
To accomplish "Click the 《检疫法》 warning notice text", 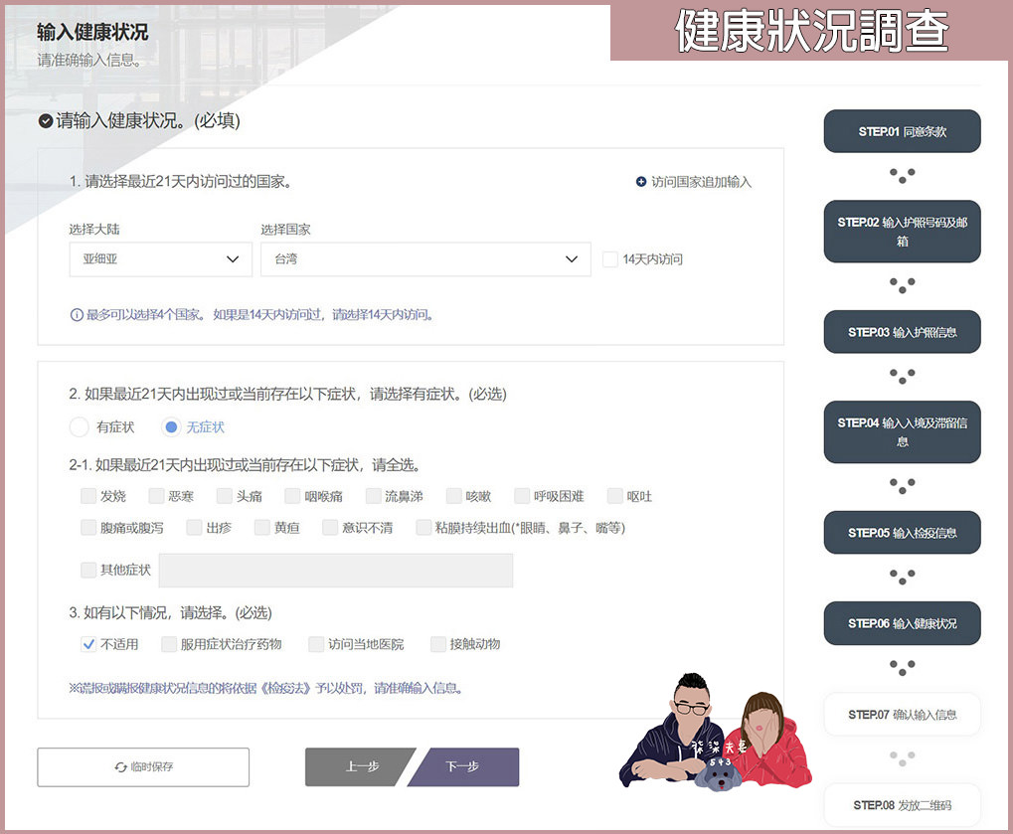I will 266,688.
